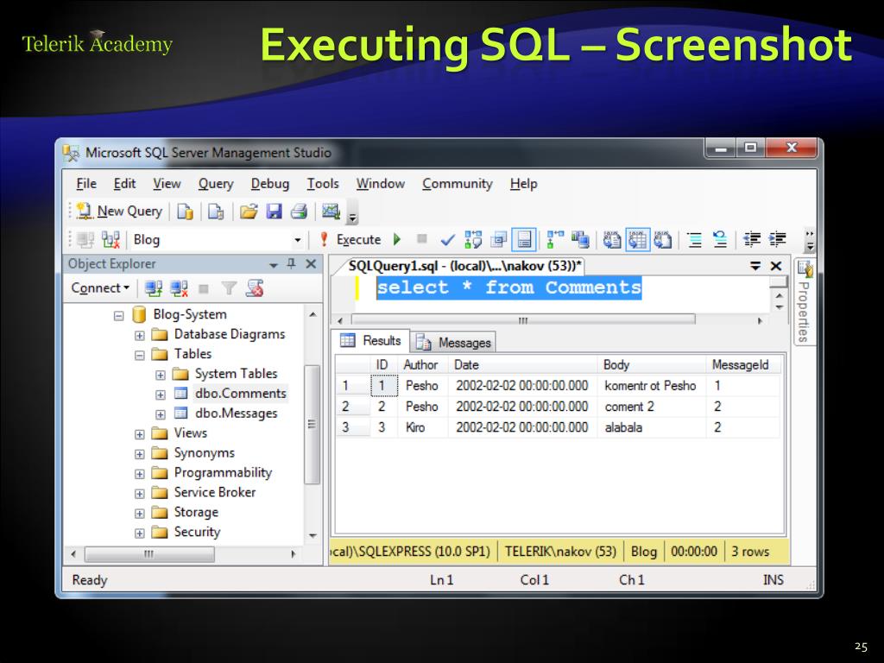The height and width of the screenshot is (663, 884).
Task: Click the Database Engine Query icon
Action: coord(185,212)
